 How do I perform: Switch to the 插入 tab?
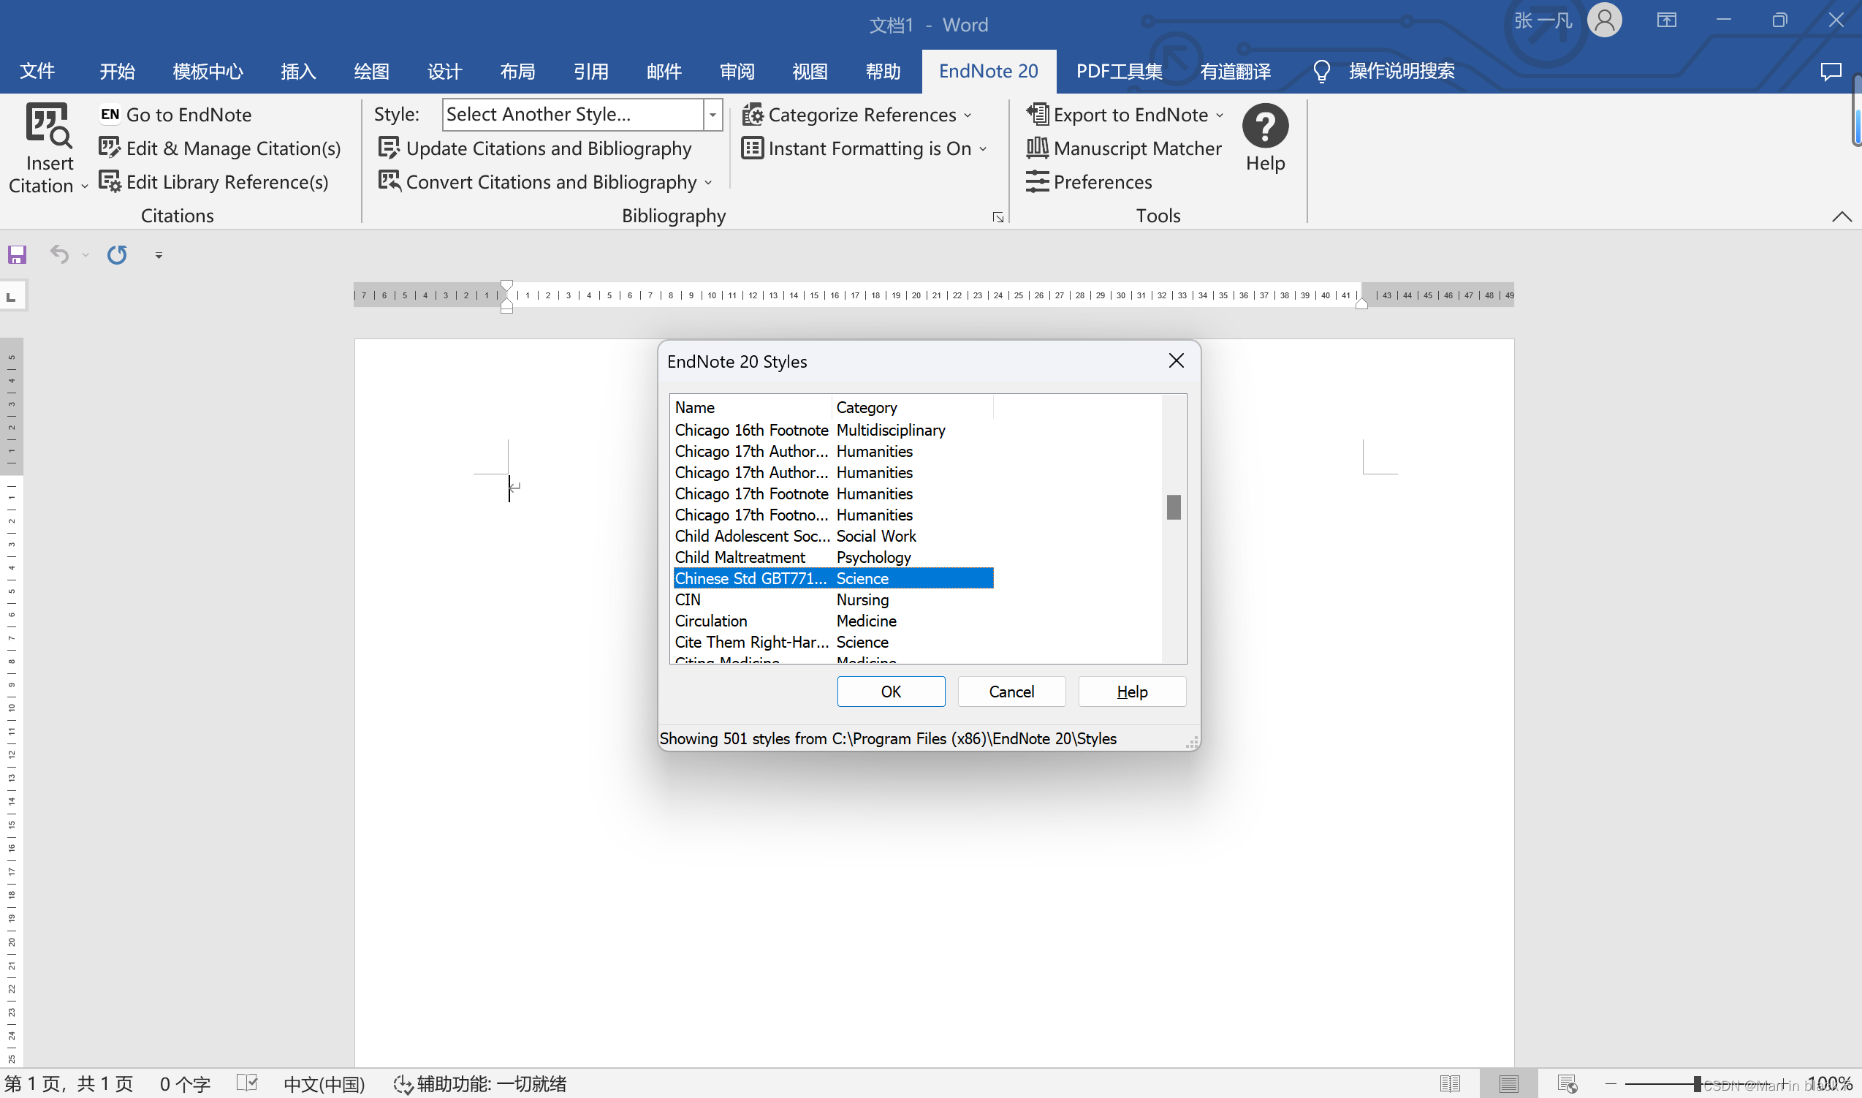pos(299,71)
